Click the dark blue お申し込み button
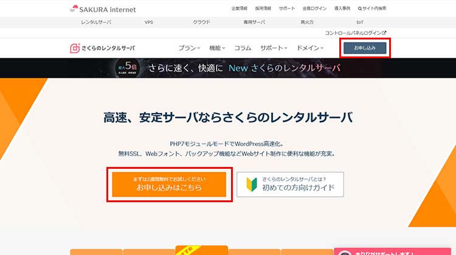Viewport: 456px width, 255px height. click(365, 48)
